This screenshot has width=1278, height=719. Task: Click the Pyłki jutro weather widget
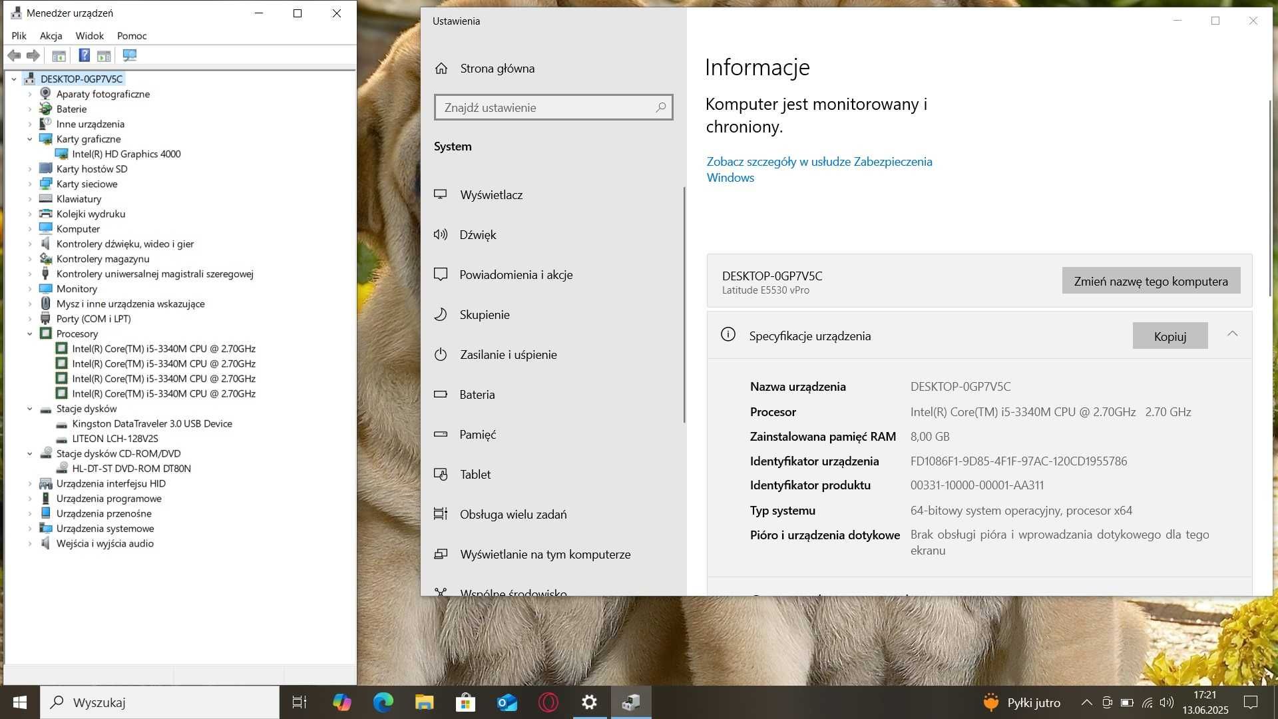[1022, 702]
